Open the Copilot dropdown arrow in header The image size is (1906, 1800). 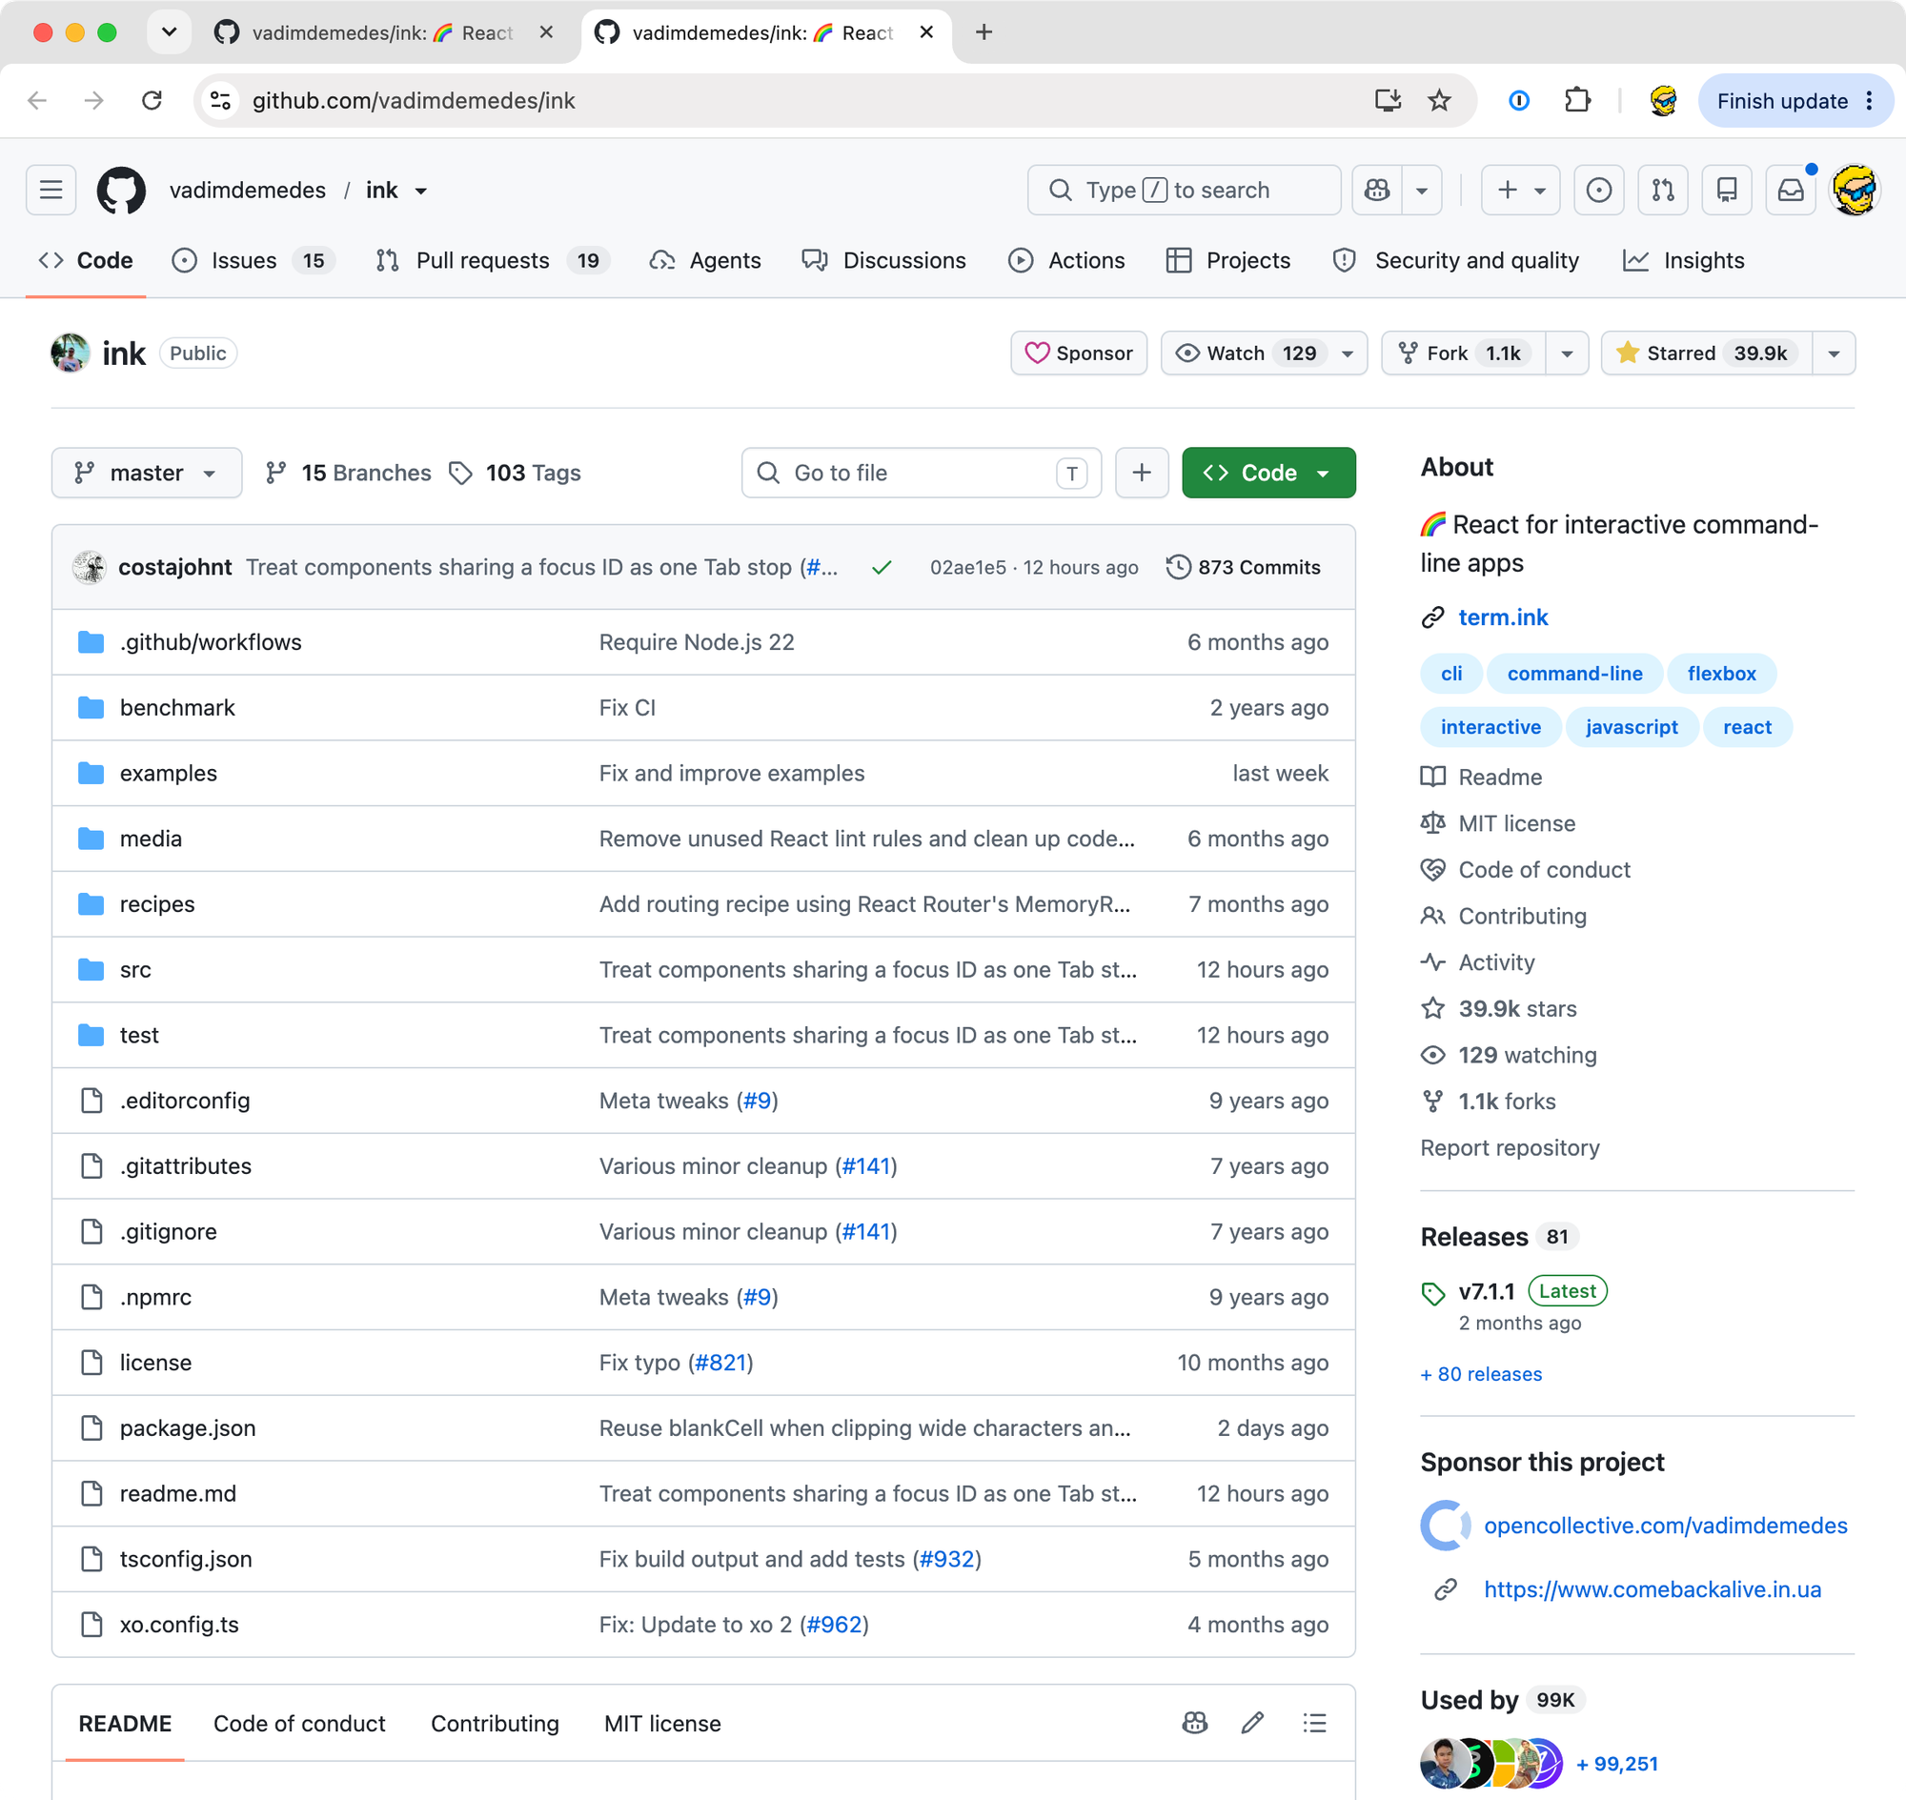click(x=1422, y=190)
